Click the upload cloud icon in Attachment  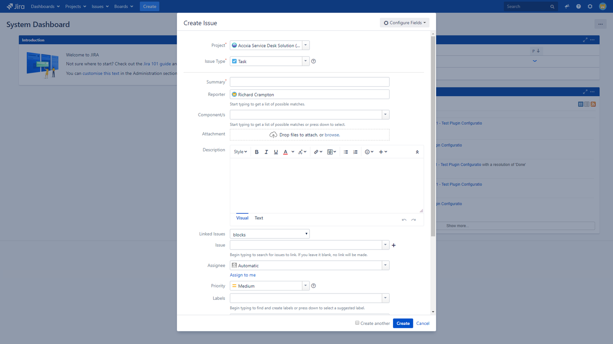tap(273, 135)
